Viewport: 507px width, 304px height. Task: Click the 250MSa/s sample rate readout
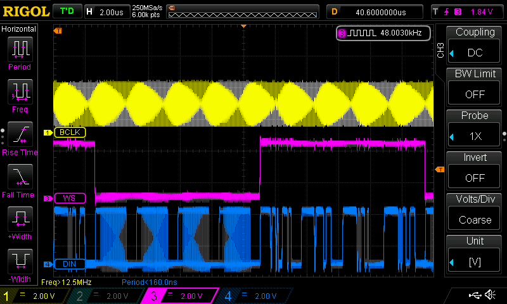[147, 8]
